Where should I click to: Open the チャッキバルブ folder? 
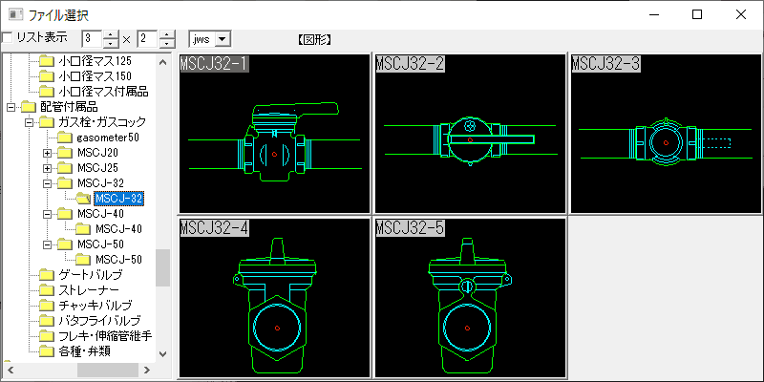coord(91,306)
